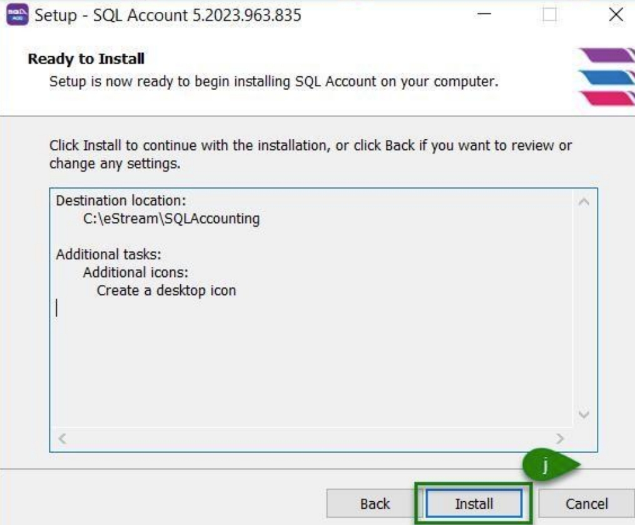Close the SQL Account setup window
The width and height of the screenshot is (635, 525).
click(x=616, y=15)
